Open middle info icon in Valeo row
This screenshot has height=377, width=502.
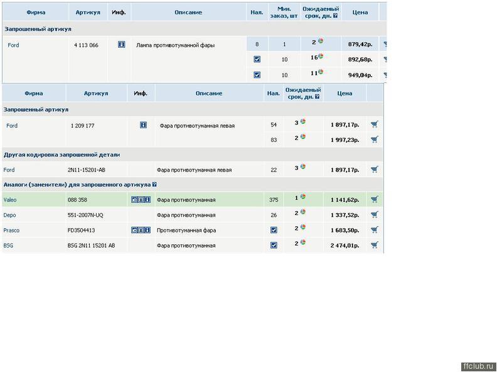coord(141,200)
